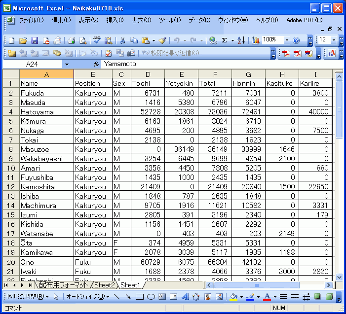Click the Save icon in the toolbar

click(35, 40)
